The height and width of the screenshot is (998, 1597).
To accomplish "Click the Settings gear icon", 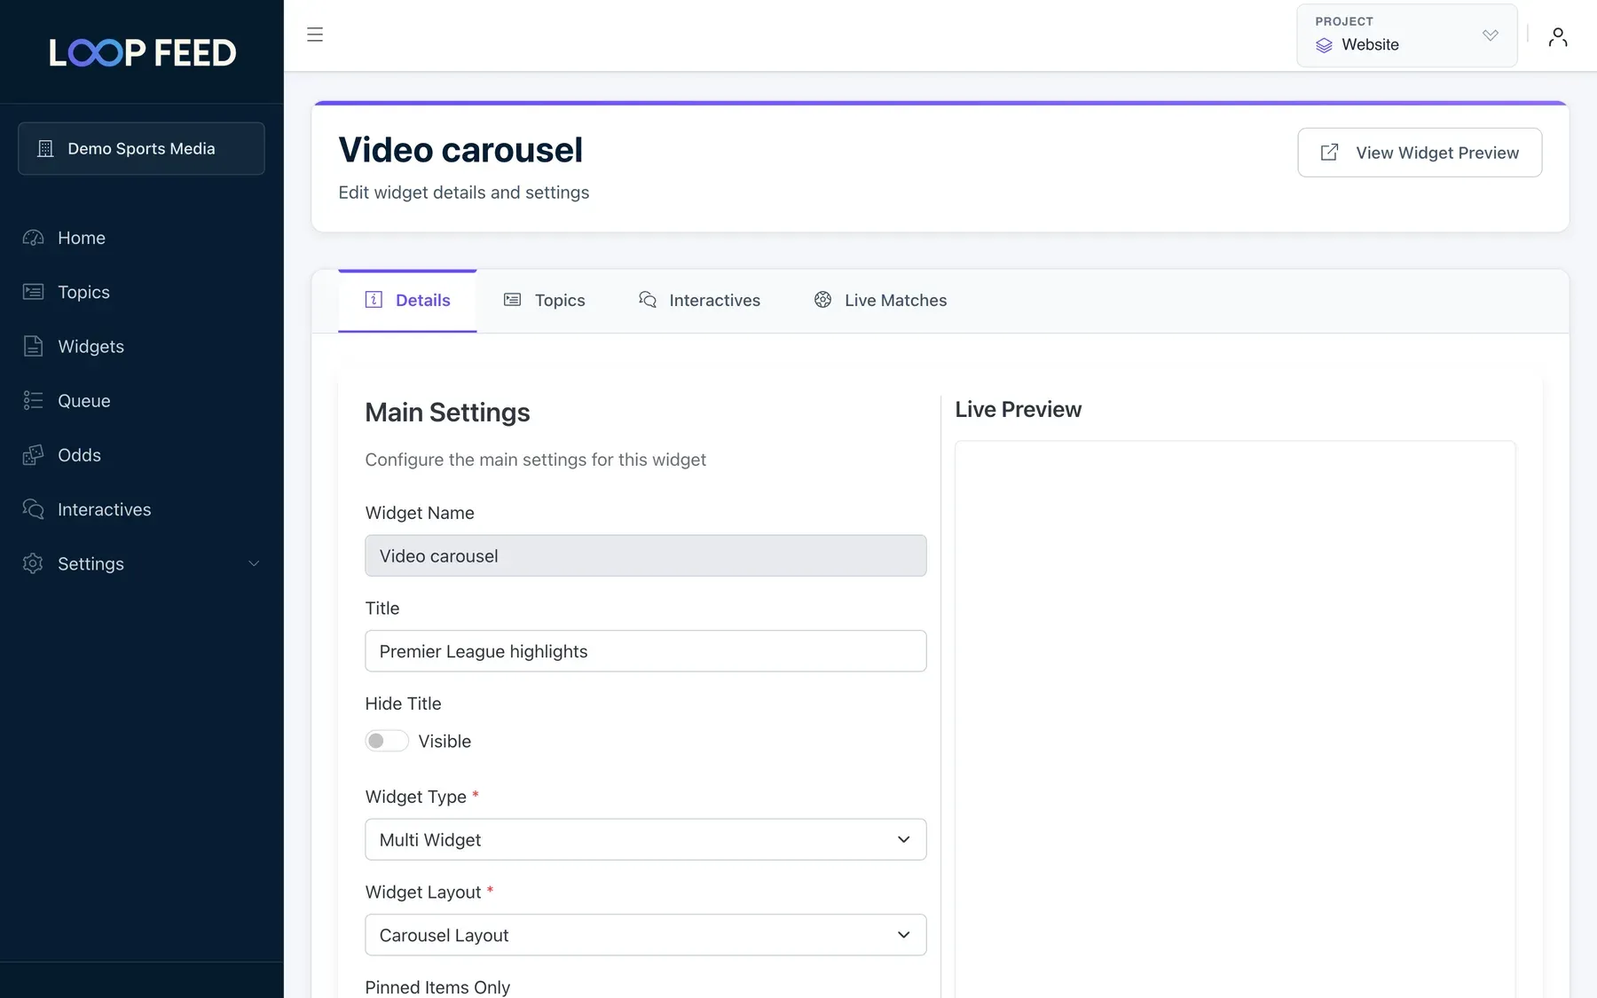I will point(33,563).
